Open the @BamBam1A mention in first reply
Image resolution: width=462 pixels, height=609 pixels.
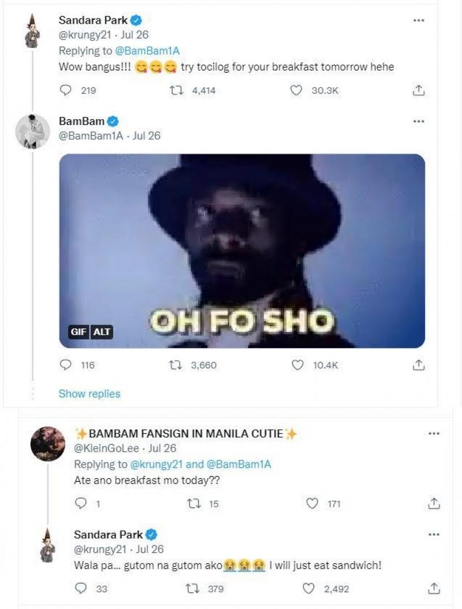(148, 51)
